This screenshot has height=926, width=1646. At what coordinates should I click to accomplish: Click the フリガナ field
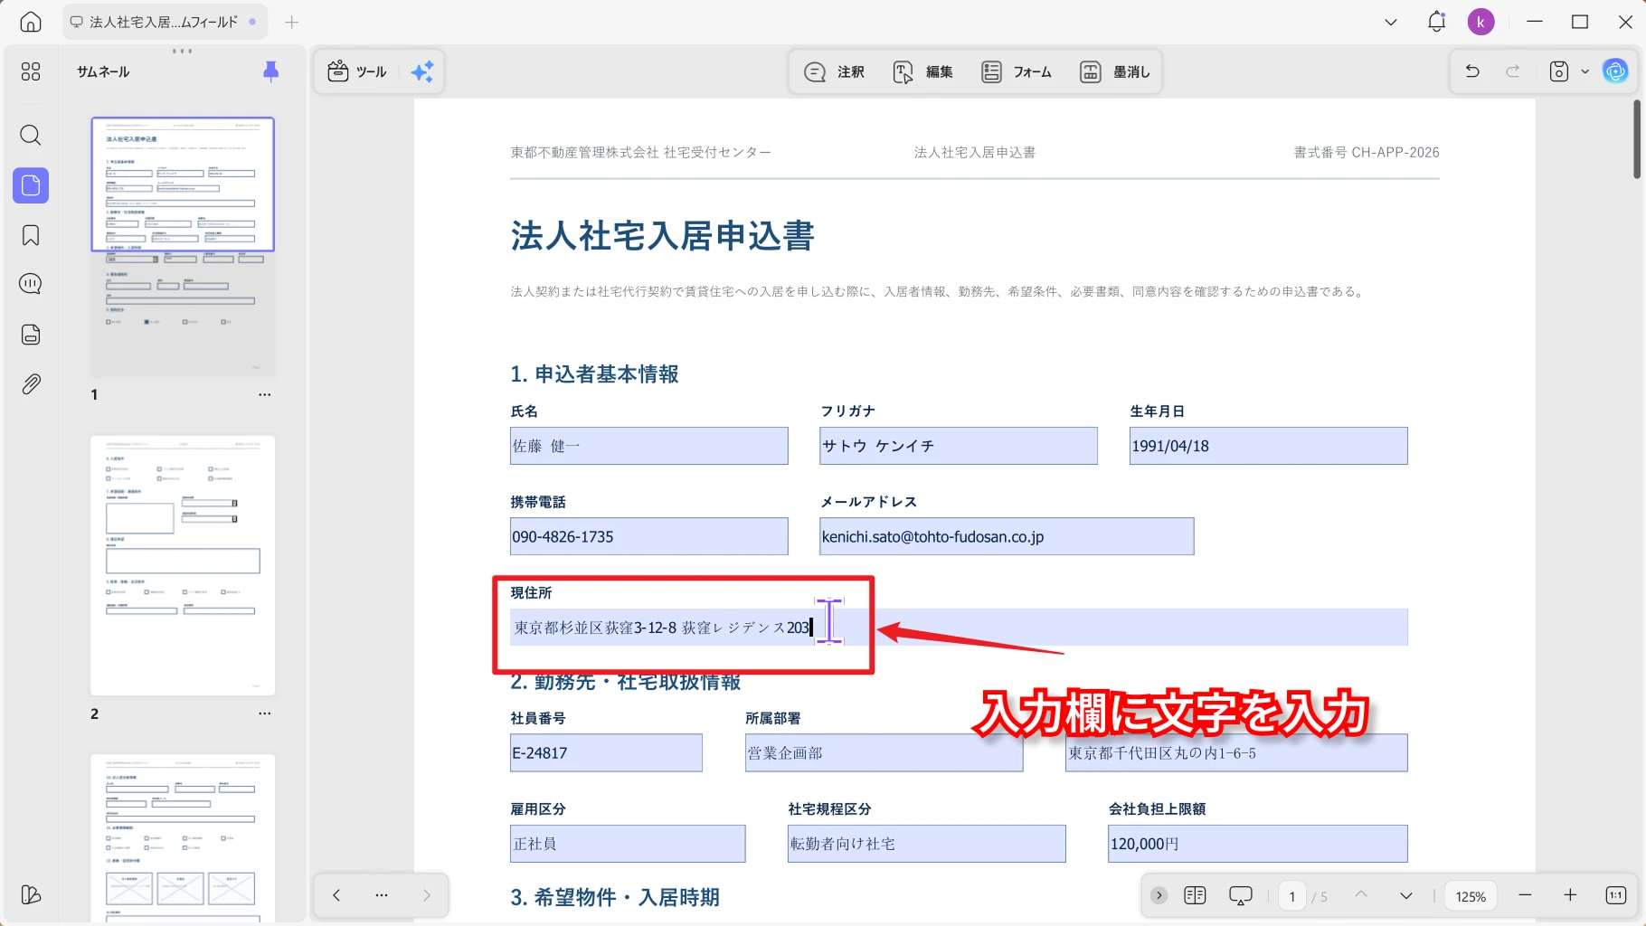click(x=959, y=446)
